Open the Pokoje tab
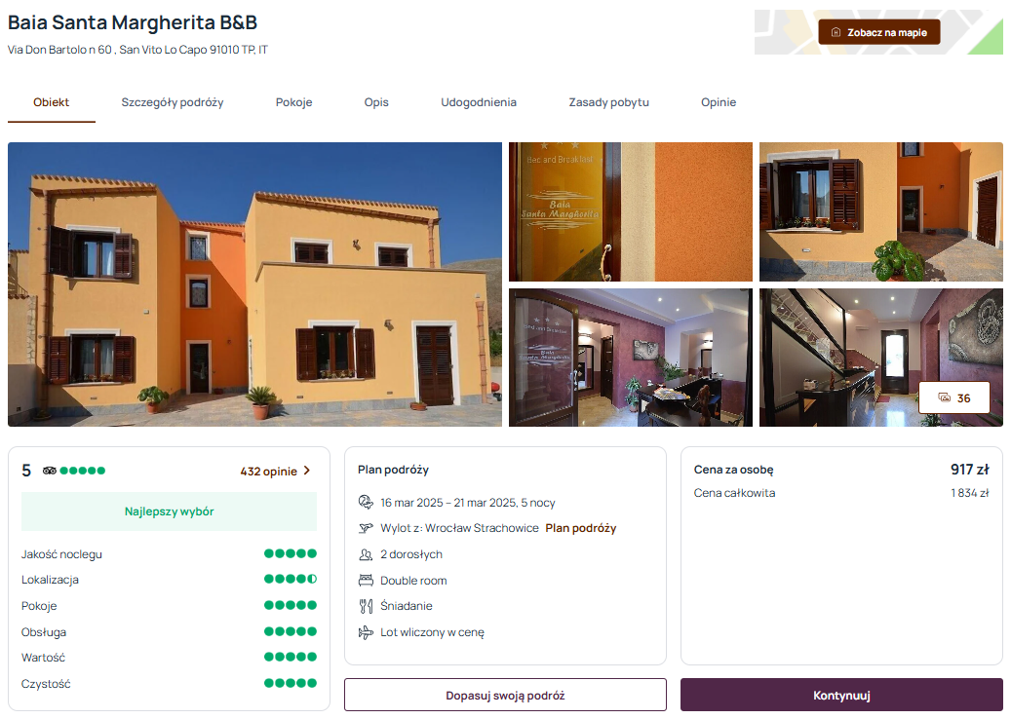The height and width of the screenshot is (719, 1011). (294, 102)
